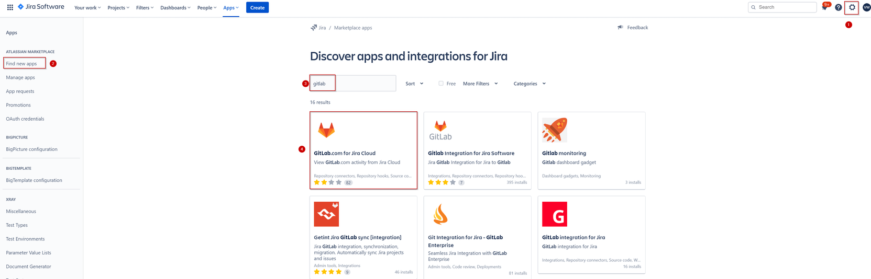The width and height of the screenshot is (871, 279).
Task: Open the Filters dropdown menu
Action: 145,8
